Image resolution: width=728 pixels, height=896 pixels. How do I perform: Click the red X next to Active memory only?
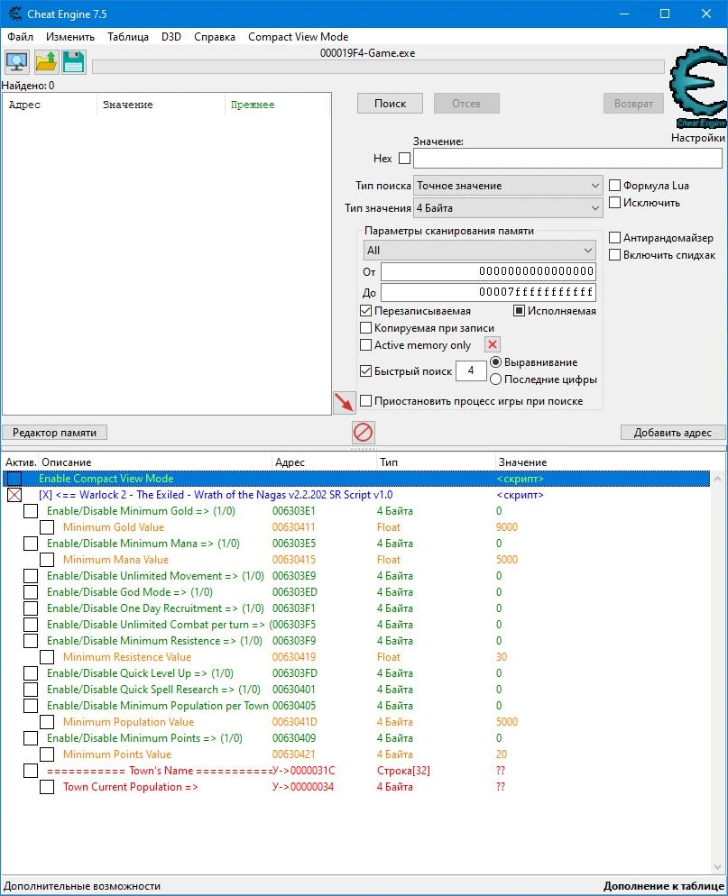(493, 344)
